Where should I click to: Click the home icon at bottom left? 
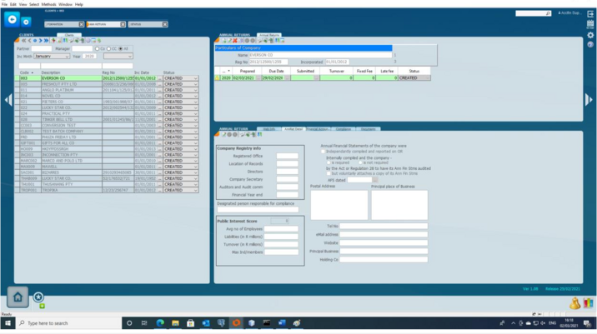[x=18, y=297]
